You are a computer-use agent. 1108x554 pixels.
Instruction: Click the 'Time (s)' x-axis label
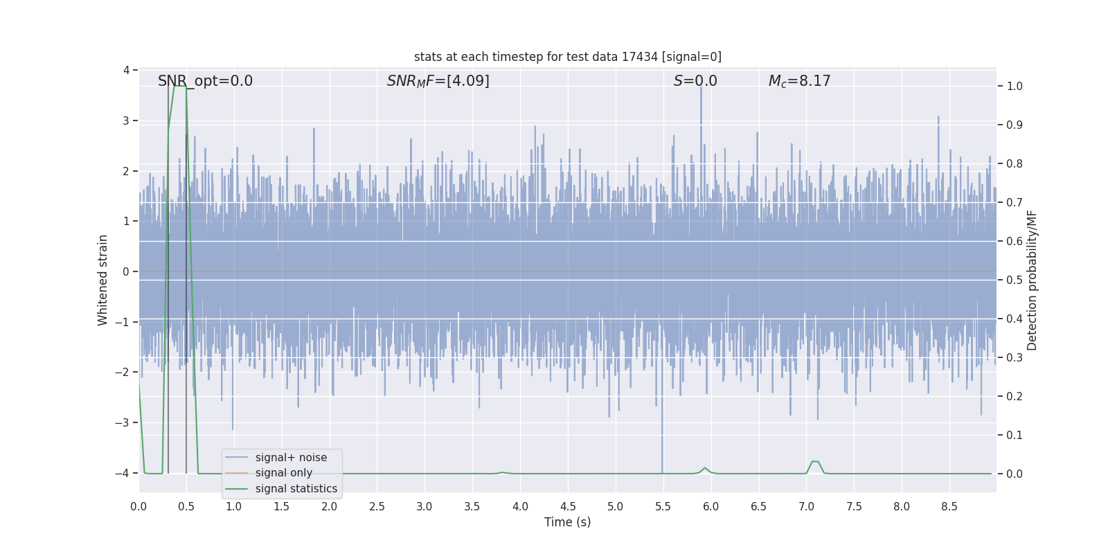click(x=568, y=522)
